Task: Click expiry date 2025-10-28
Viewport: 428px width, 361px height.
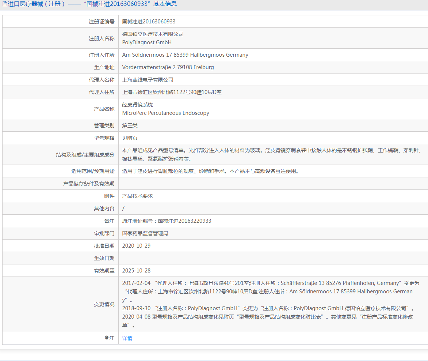Action: click(x=136, y=271)
